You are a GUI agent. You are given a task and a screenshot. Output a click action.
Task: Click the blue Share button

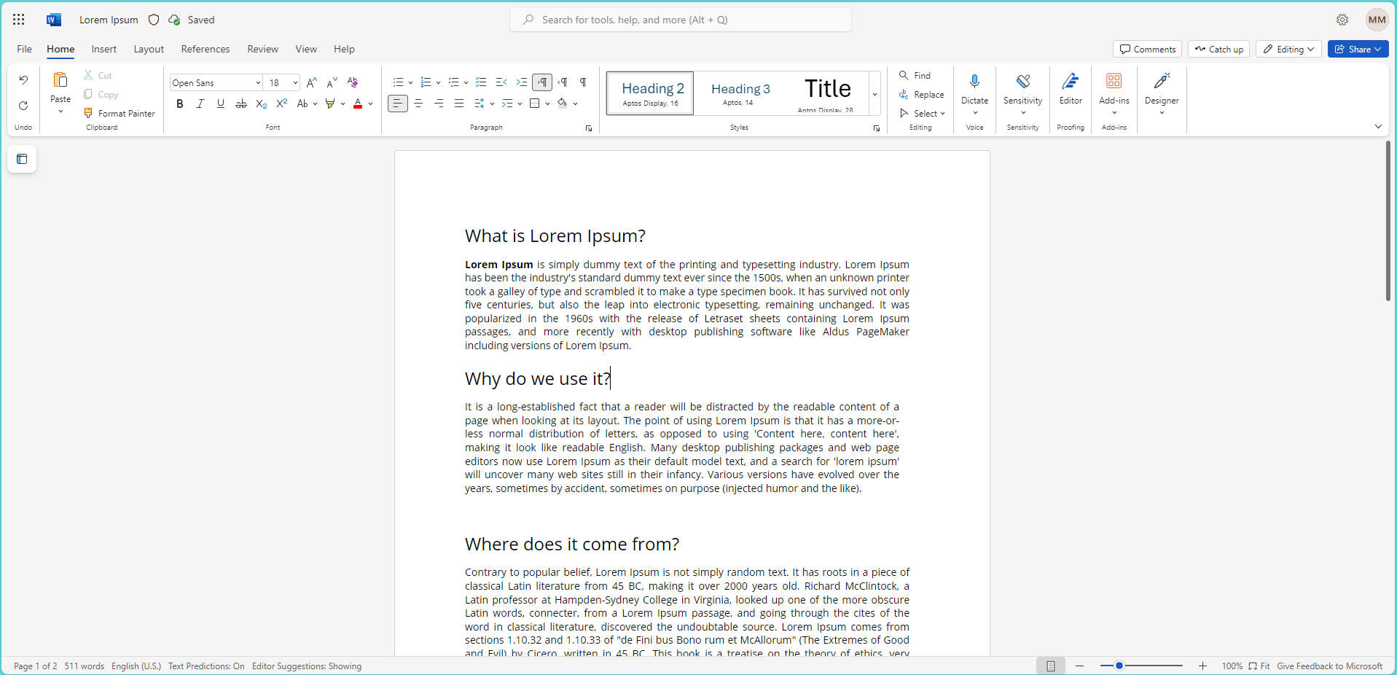coord(1358,49)
